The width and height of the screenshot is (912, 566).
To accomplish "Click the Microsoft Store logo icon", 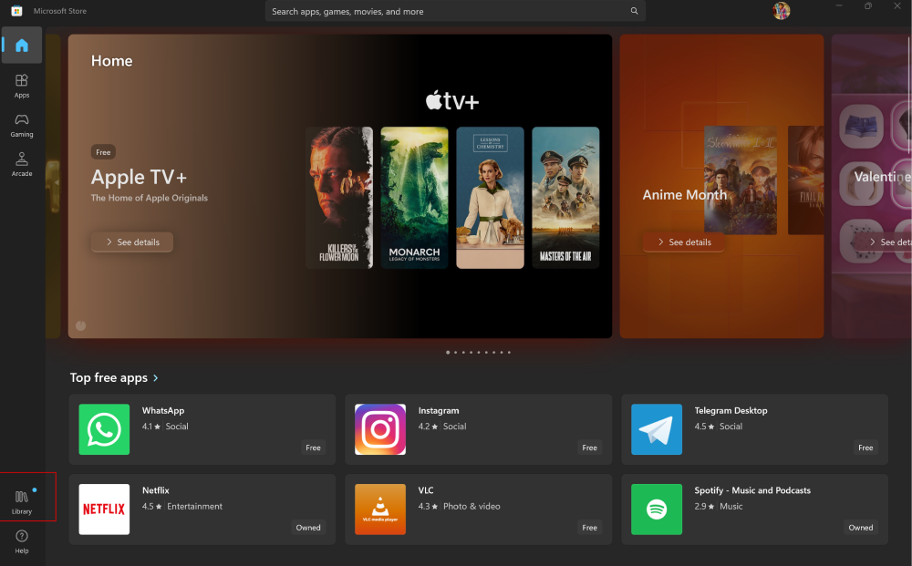I will click(16, 11).
